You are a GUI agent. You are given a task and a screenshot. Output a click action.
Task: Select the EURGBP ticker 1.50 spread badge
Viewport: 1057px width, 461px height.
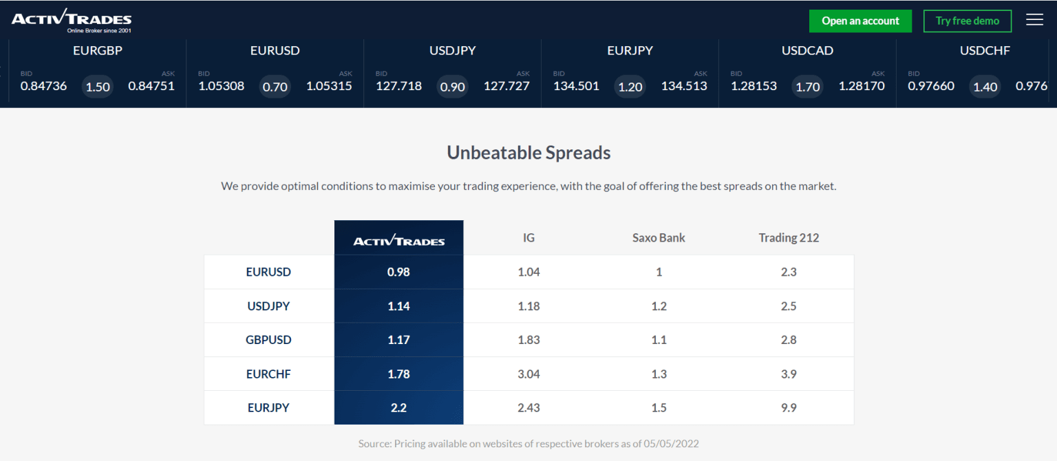point(98,87)
